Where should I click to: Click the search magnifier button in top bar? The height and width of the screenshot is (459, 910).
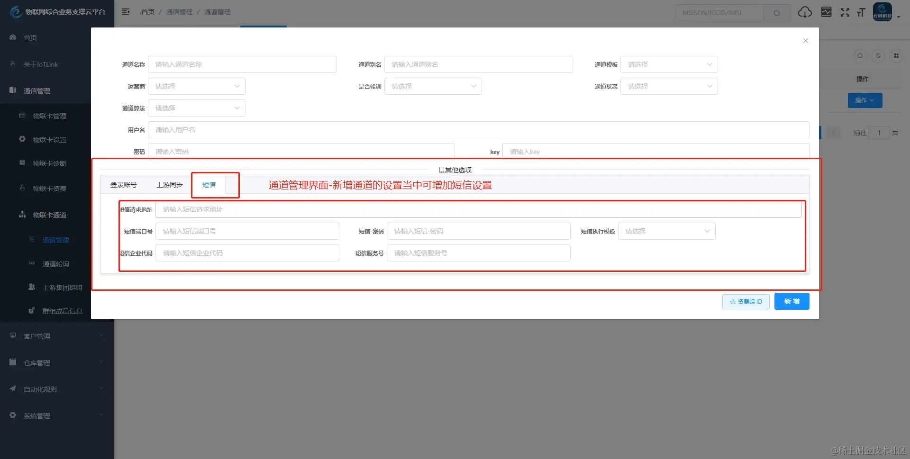(777, 13)
